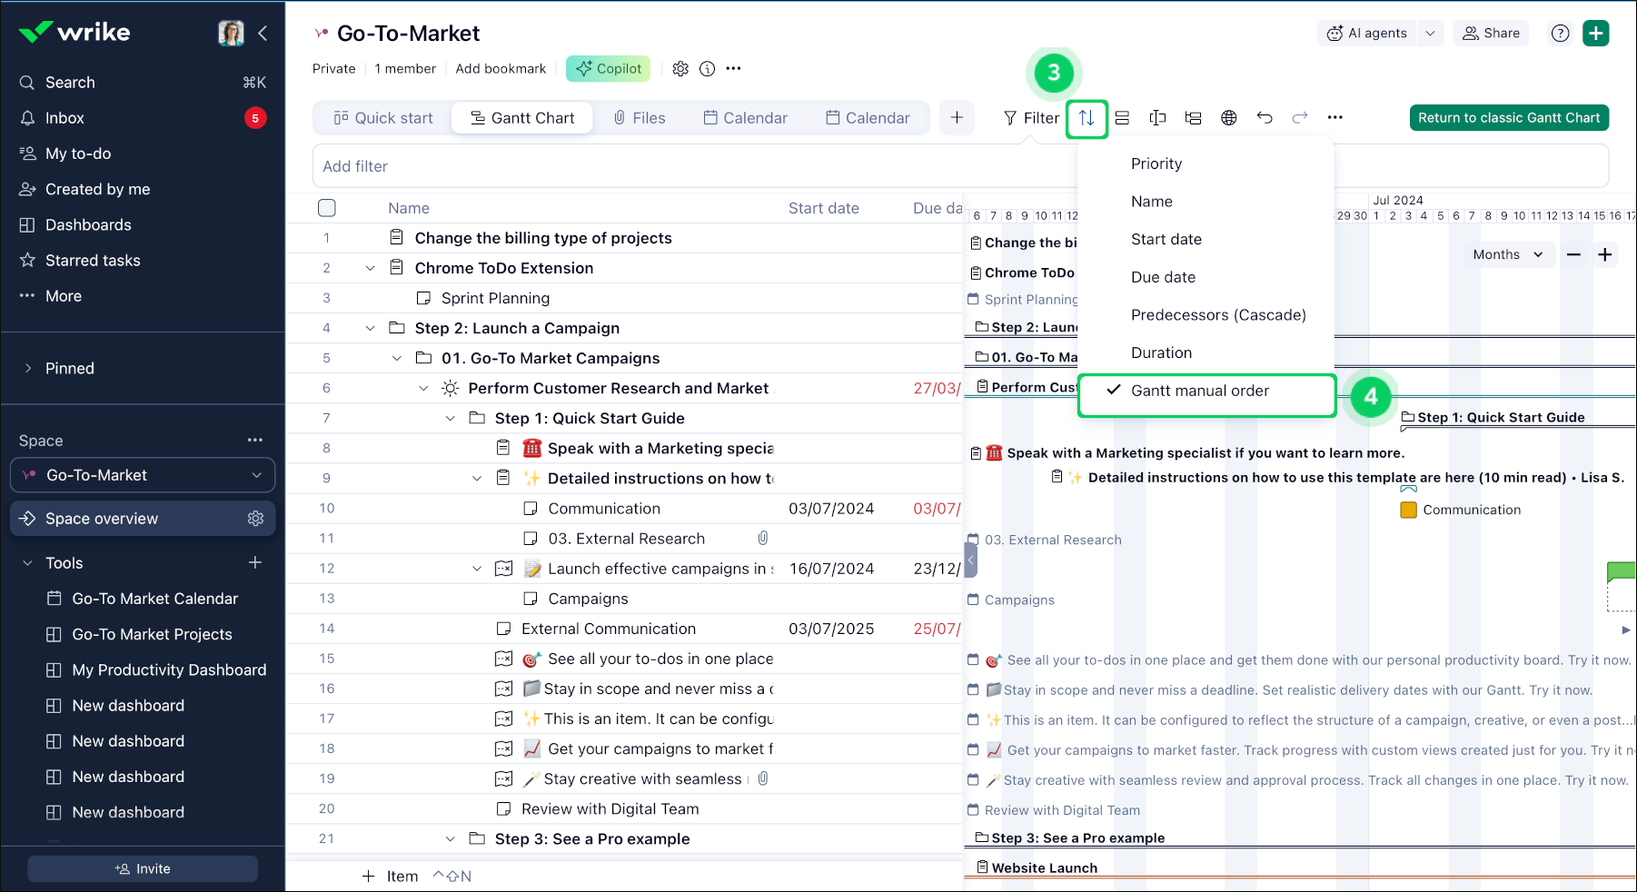1637x892 pixels.
Task: Click the redo icon in the toolbar
Action: (1299, 117)
